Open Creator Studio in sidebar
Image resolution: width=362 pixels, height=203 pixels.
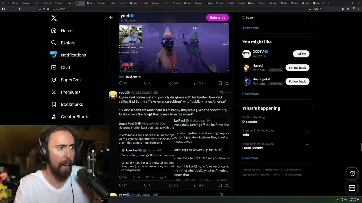pos(70,117)
